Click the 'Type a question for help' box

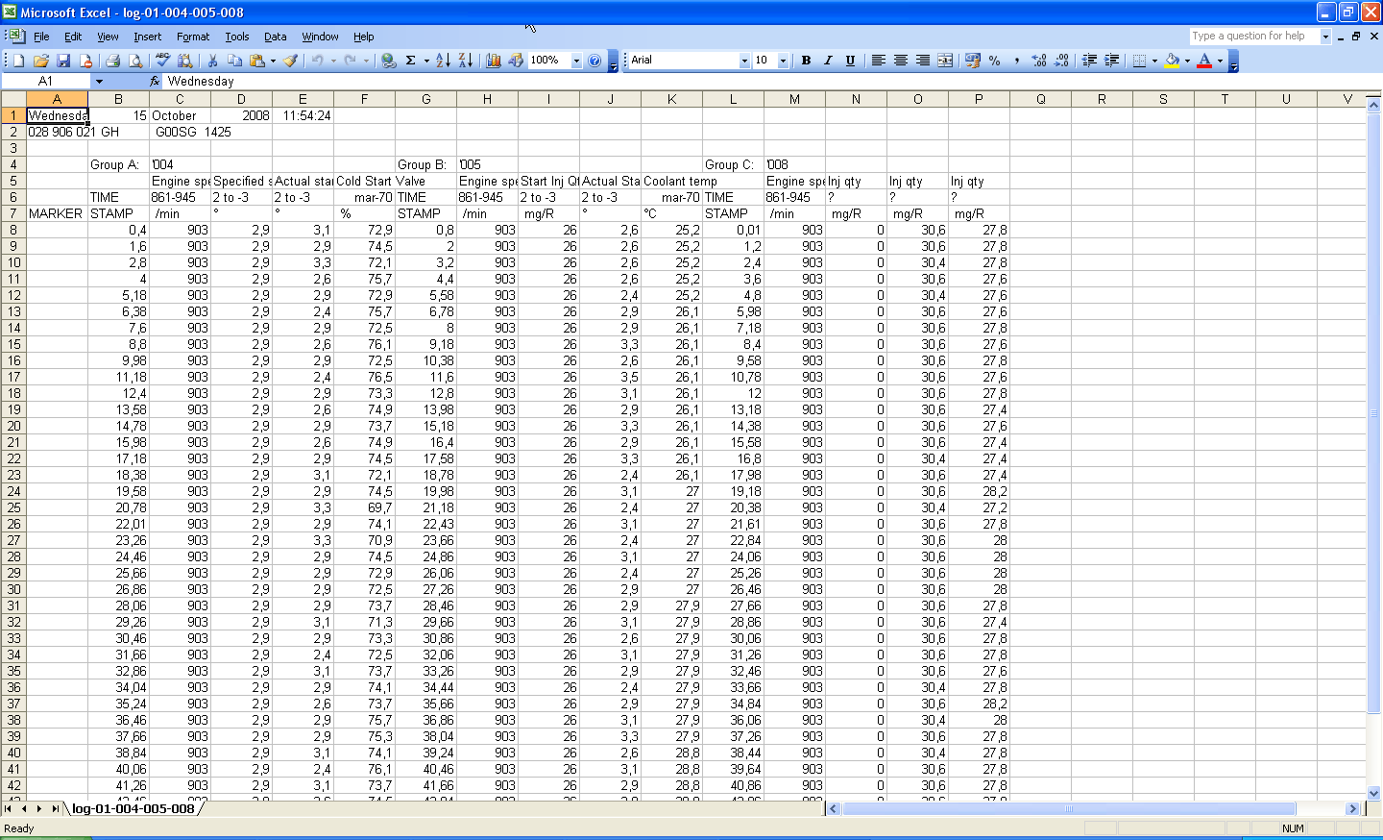[1253, 37]
